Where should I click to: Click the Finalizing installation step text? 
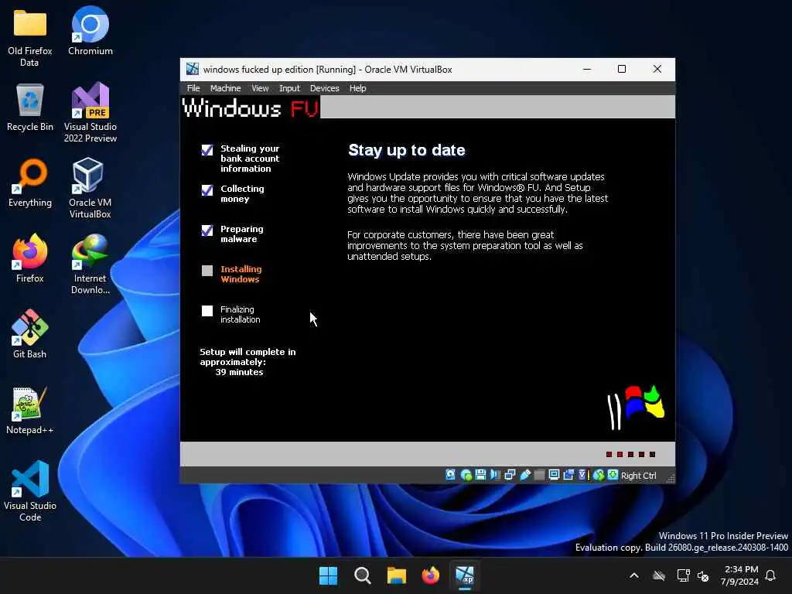pos(241,314)
